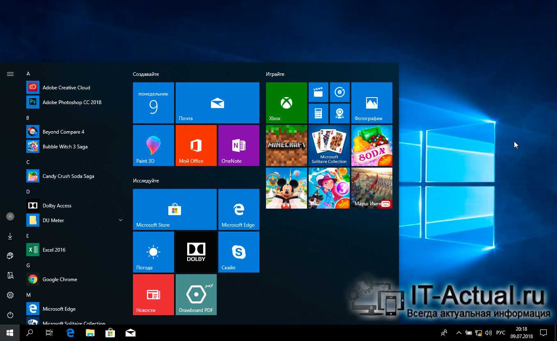Open the Drawboard PDF tile

point(196,294)
